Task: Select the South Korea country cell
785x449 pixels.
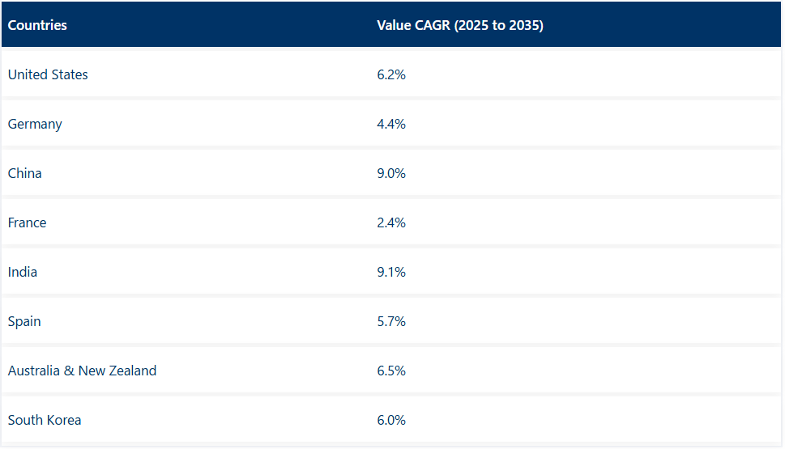Action: [x=45, y=420]
